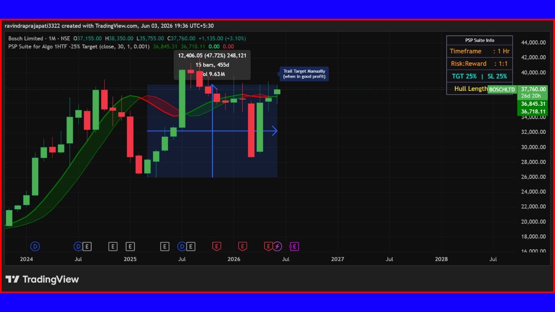Open the white earnings marker at July 2024

(87, 247)
